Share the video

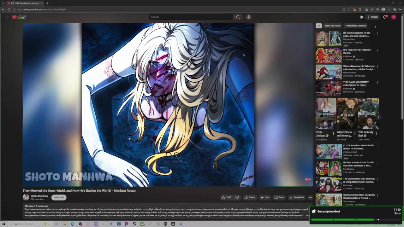coord(250,197)
